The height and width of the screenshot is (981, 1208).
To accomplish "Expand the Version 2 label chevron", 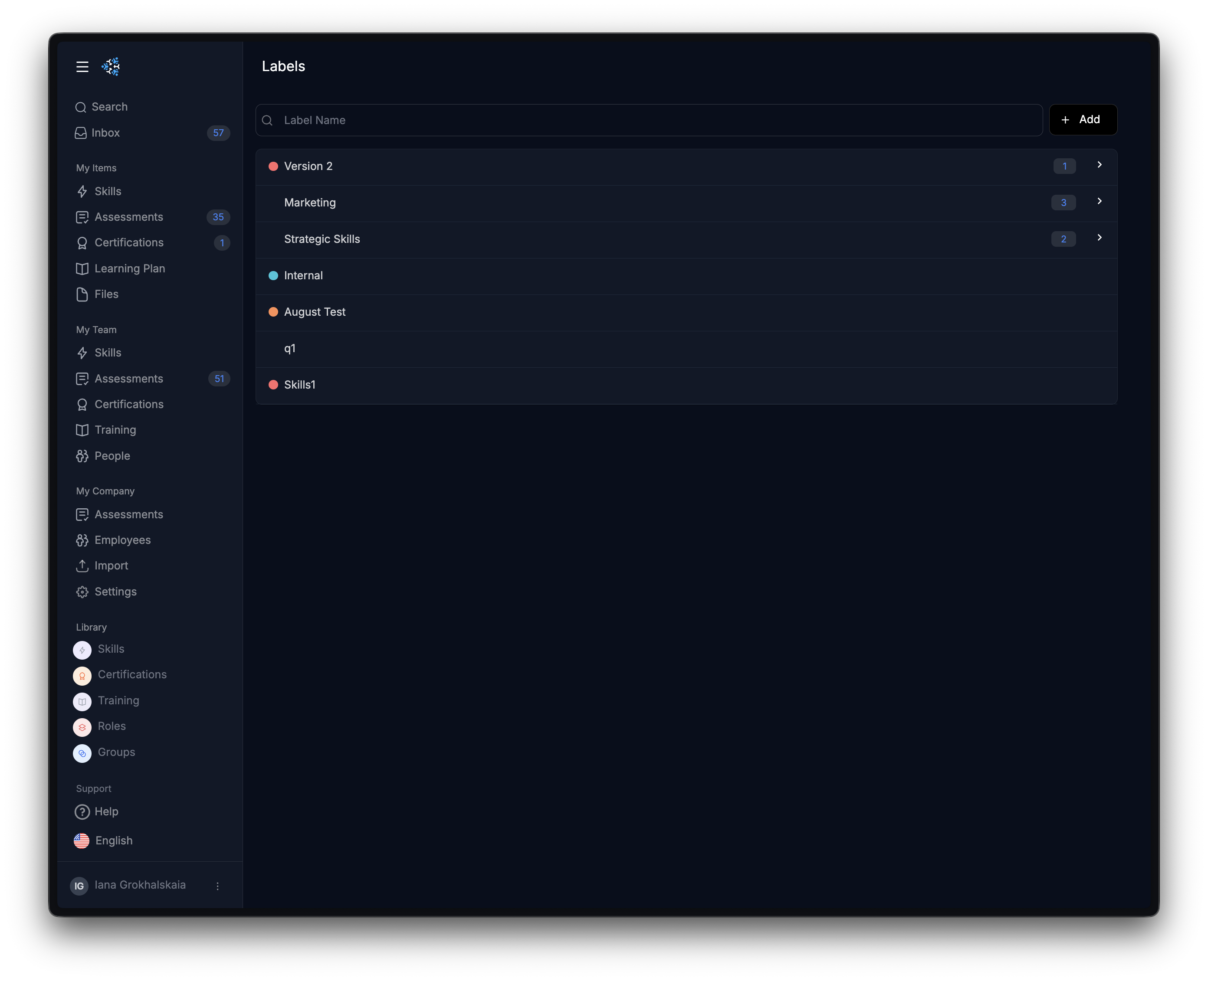I will 1099,165.
